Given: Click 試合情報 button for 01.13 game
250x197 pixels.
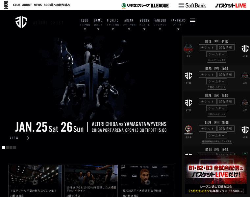Looking at the screenshot, I should pos(226,47).
